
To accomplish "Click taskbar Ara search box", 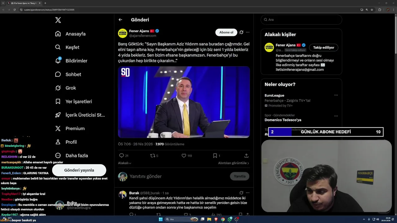I will click(x=182, y=219).
